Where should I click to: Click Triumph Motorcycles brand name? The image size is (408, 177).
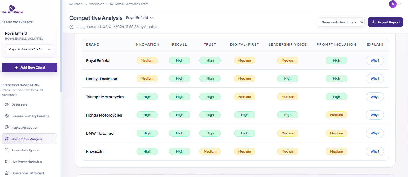point(105,97)
